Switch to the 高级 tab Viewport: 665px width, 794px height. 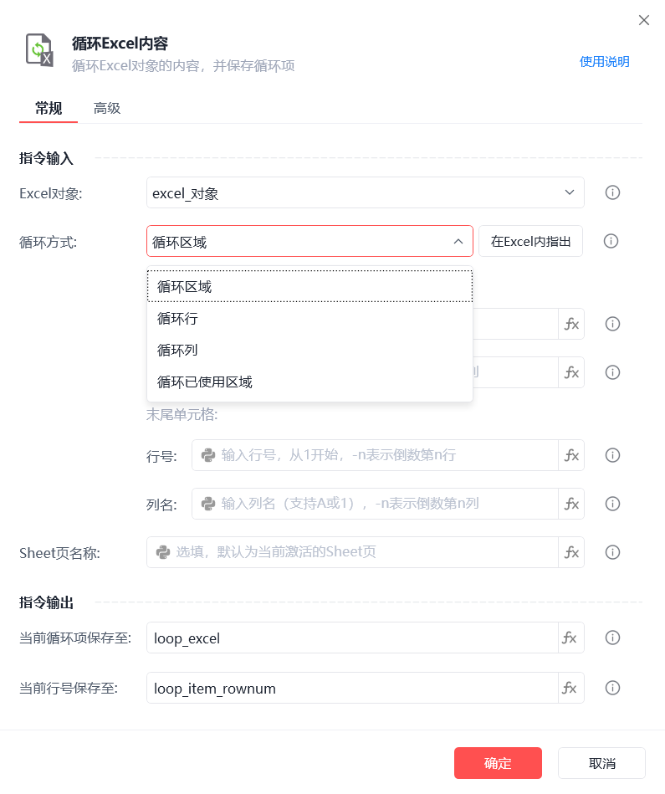(107, 108)
